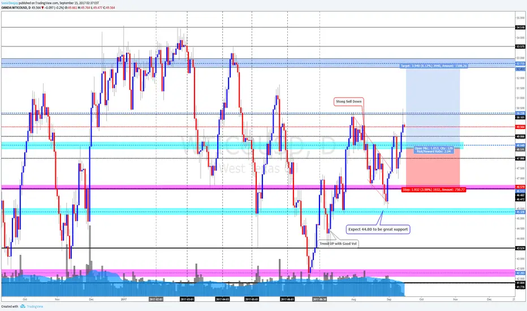Click the '2017' year label on time axis
The width and height of the screenshot is (527, 311).
tap(124, 299)
